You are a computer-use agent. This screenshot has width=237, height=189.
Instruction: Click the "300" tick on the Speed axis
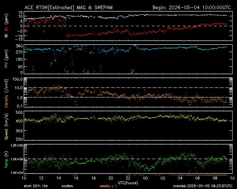pos(19,131)
